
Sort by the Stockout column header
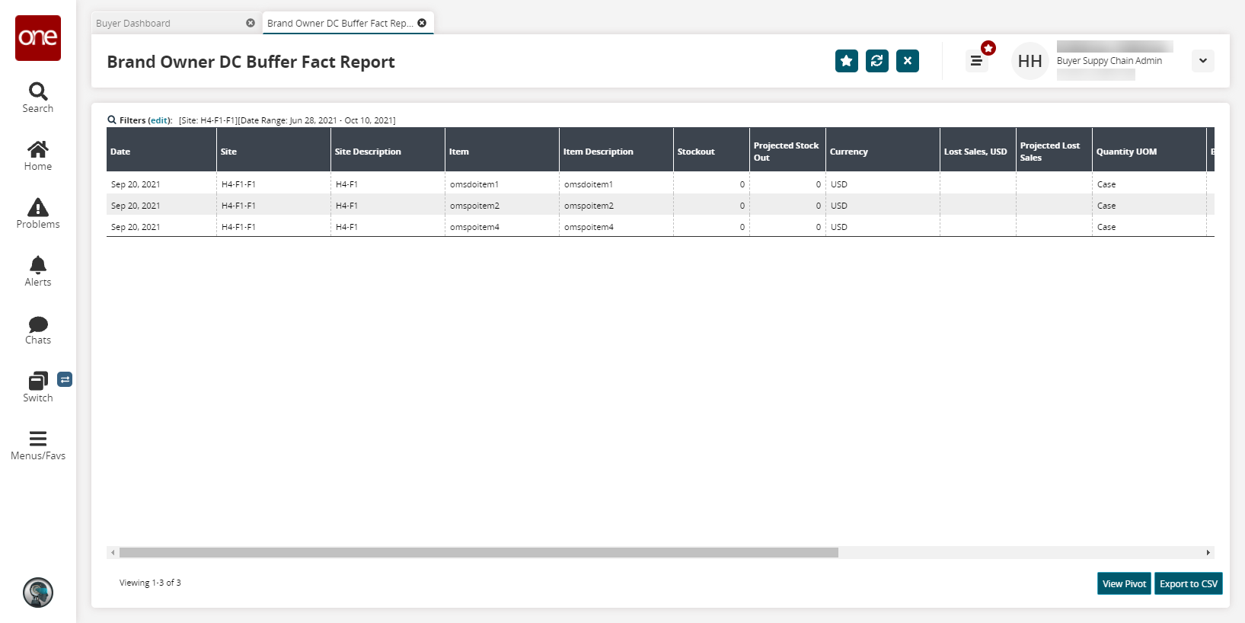tap(696, 152)
